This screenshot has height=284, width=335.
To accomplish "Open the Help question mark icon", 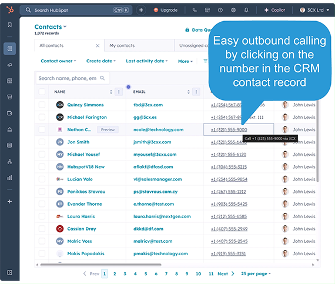I will (220, 10).
